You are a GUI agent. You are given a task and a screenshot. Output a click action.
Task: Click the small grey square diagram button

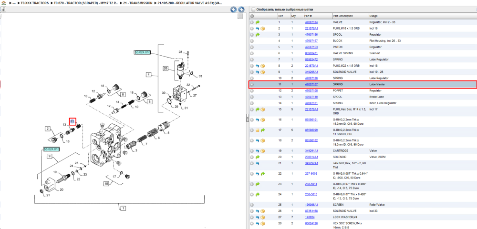[x=240, y=16]
